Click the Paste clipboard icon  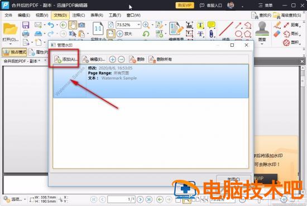[x=81, y=34]
